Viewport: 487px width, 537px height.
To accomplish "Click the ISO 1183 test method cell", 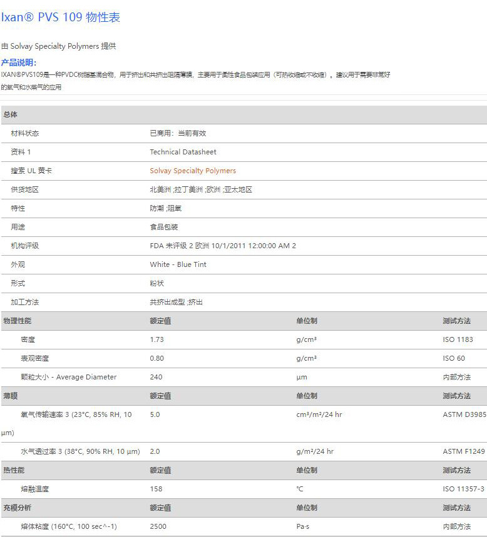I will [458, 339].
